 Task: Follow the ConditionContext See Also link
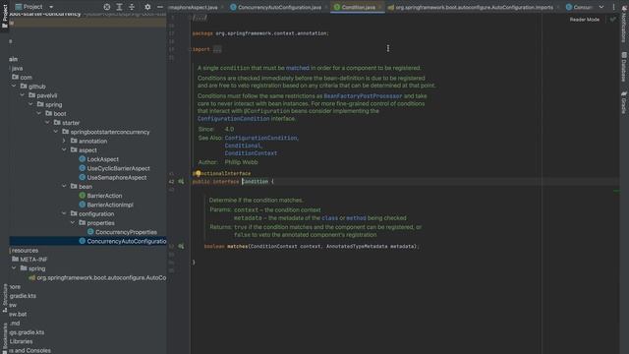(x=251, y=153)
